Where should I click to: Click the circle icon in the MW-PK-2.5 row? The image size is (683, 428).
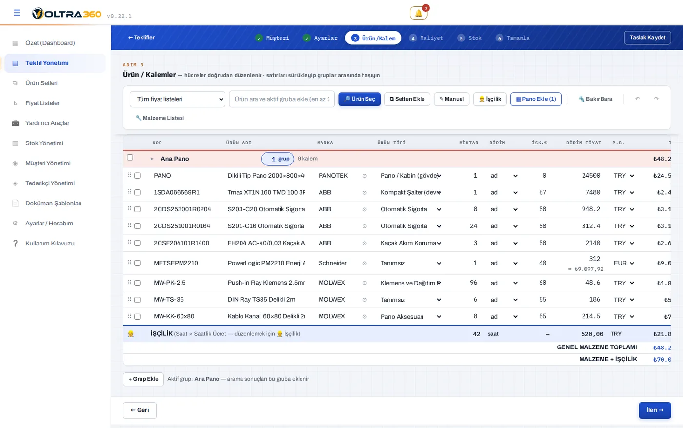(x=364, y=283)
